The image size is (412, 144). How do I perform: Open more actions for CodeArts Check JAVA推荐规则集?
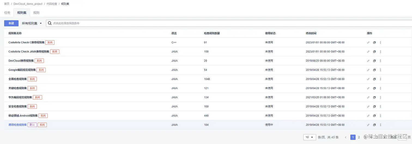(x=381, y=52)
